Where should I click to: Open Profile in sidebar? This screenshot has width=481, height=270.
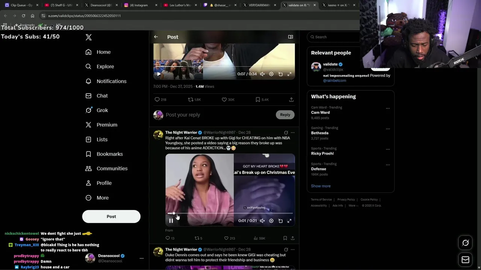(x=98, y=183)
